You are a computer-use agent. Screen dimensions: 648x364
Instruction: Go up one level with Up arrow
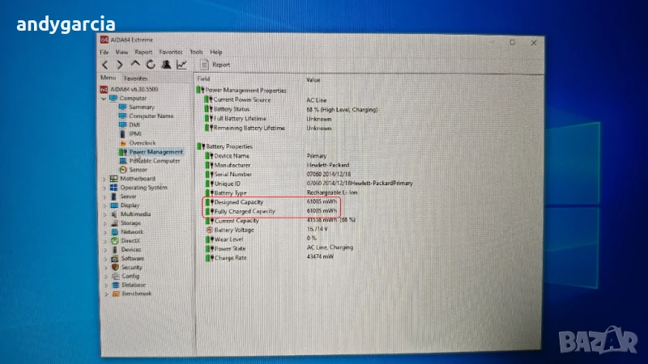click(135, 65)
